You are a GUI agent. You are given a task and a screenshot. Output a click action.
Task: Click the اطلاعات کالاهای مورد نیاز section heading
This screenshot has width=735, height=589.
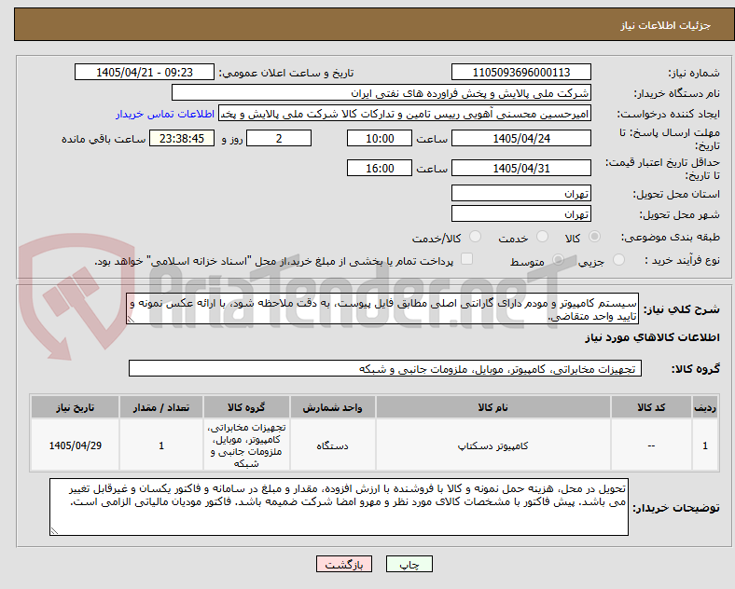652,337
